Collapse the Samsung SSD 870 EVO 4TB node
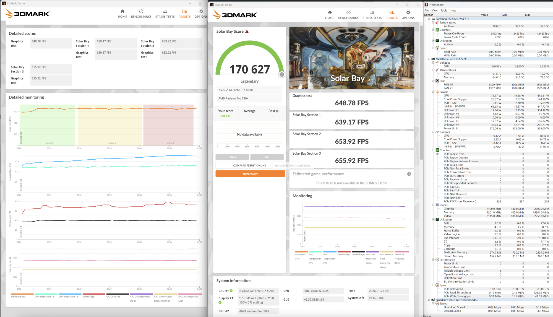 429,19
